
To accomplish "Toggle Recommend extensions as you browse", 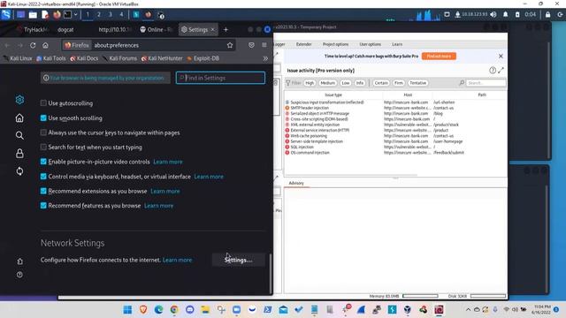I will pos(43,191).
